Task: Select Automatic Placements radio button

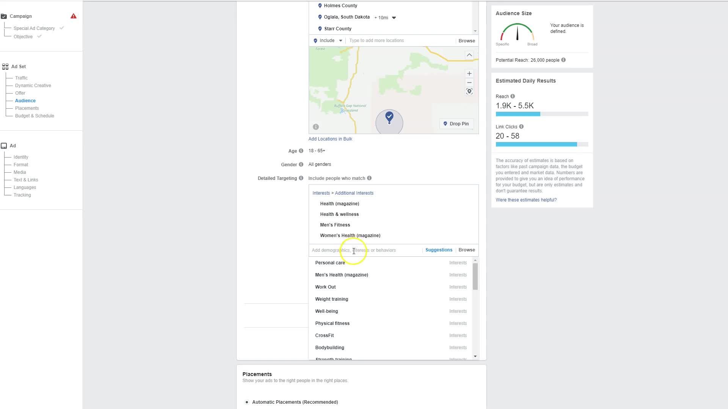Action: (247, 402)
